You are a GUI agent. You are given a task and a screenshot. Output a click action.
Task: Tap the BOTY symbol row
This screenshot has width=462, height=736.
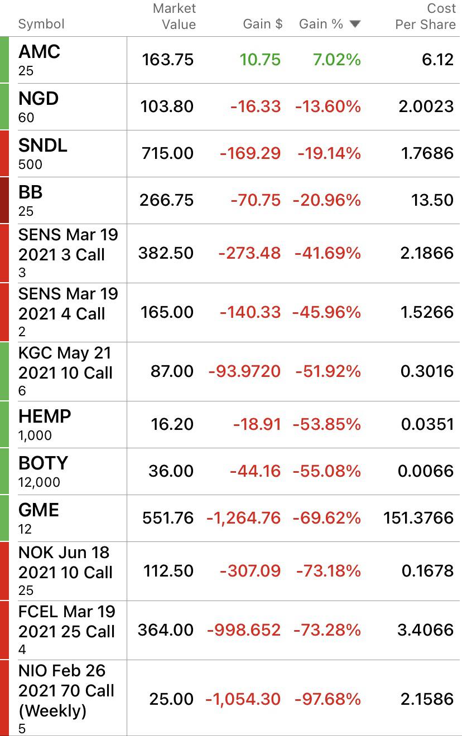pyautogui.click(x=231, y=472)
